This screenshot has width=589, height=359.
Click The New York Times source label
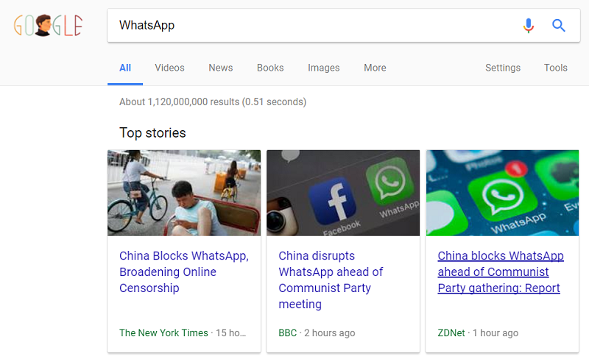click(163, 333)
